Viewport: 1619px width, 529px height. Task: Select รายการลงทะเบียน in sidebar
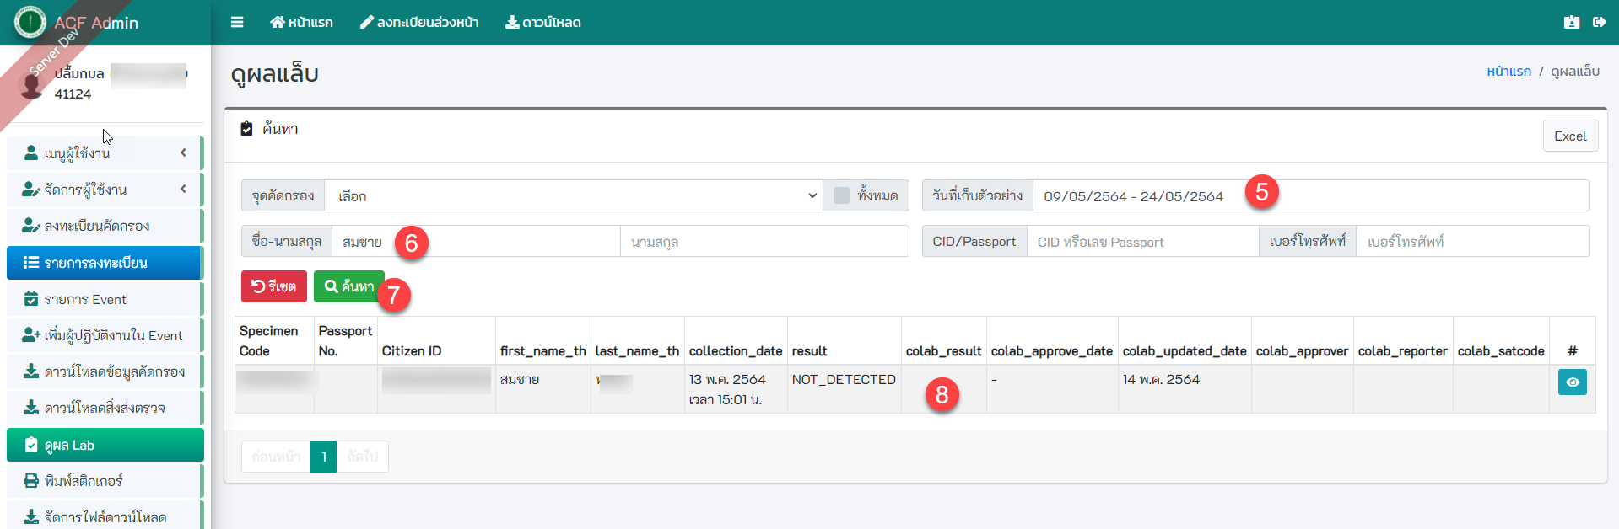pyautogui.click(x=104, y=263)
